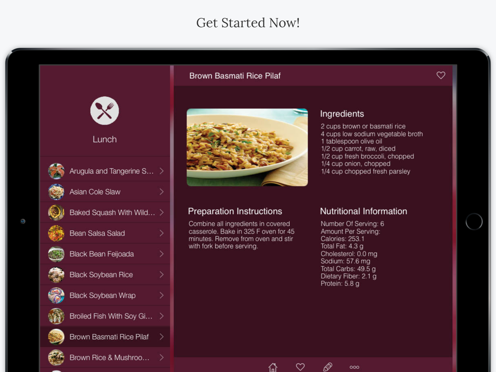Image resolution: width=496 pixels, height=372 pixels.
Task: Select Black Soybean Rice recipe name
Action: (101, 275)
